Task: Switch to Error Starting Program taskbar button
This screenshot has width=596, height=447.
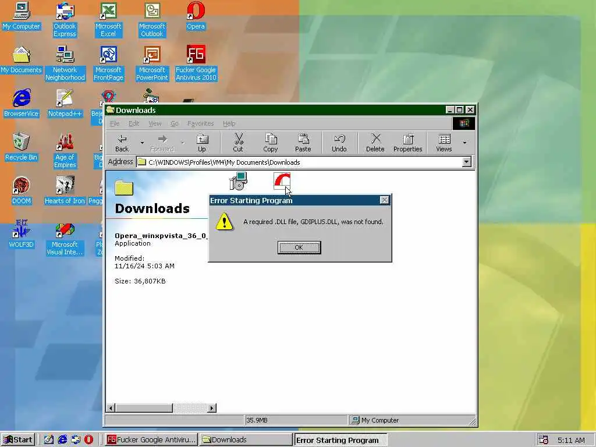Action: click(340, 440)
